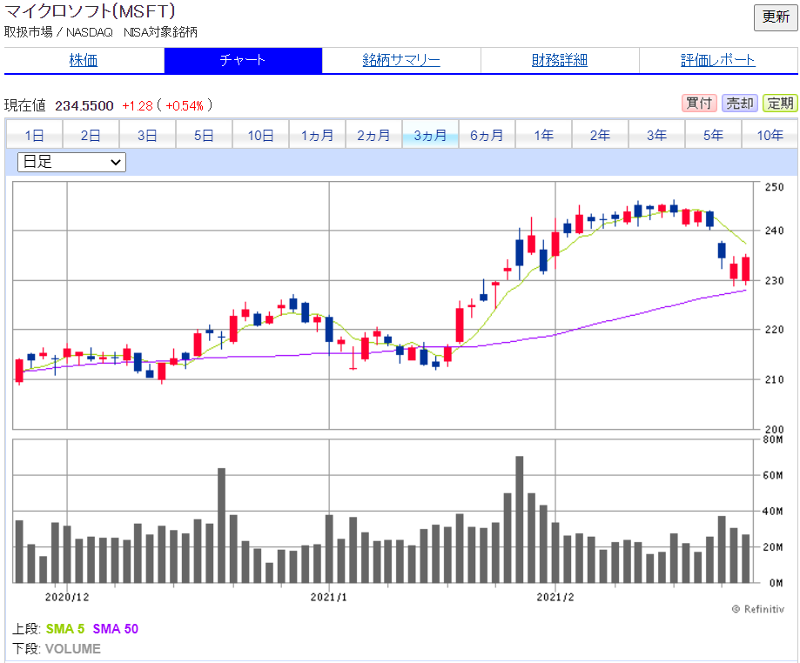The width and height of the screenshot is (800, 663).
Task: Select the 10年 chart period
Action: (770, 135)
